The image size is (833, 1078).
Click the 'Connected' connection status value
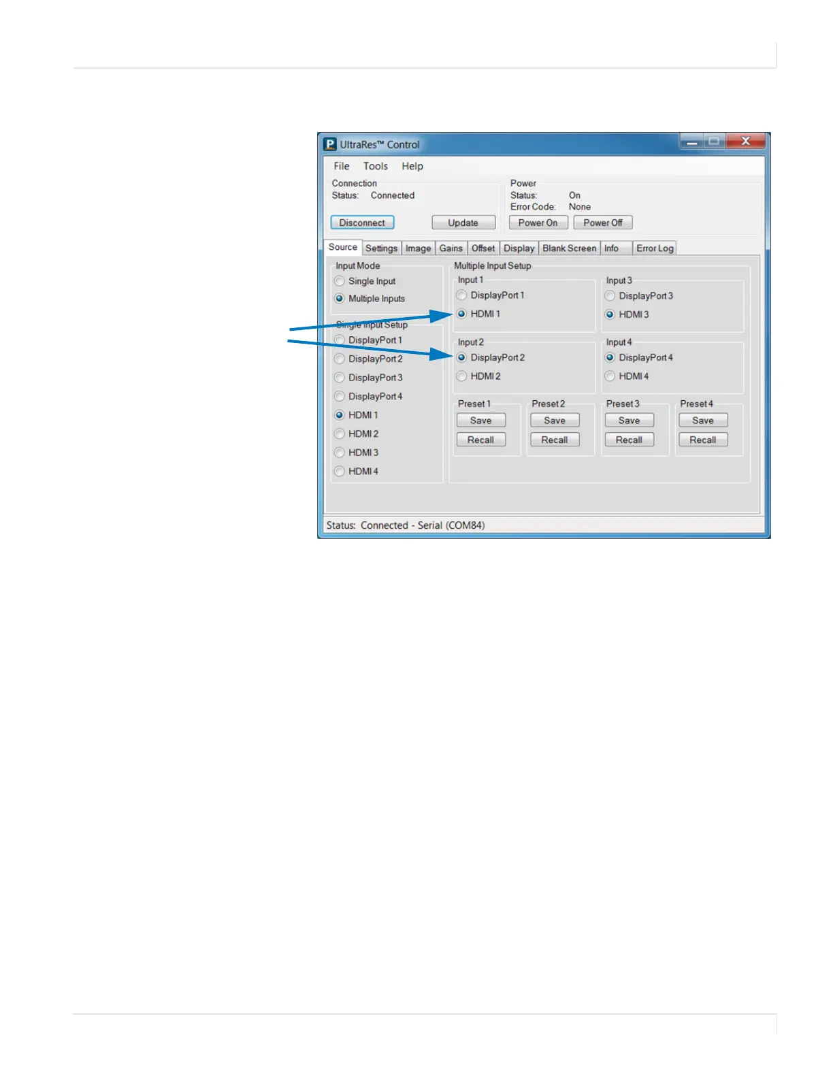[x=392, y=195]
